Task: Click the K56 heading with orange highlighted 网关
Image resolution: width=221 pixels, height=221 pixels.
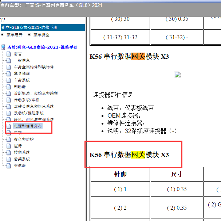Action: (129, 56)
